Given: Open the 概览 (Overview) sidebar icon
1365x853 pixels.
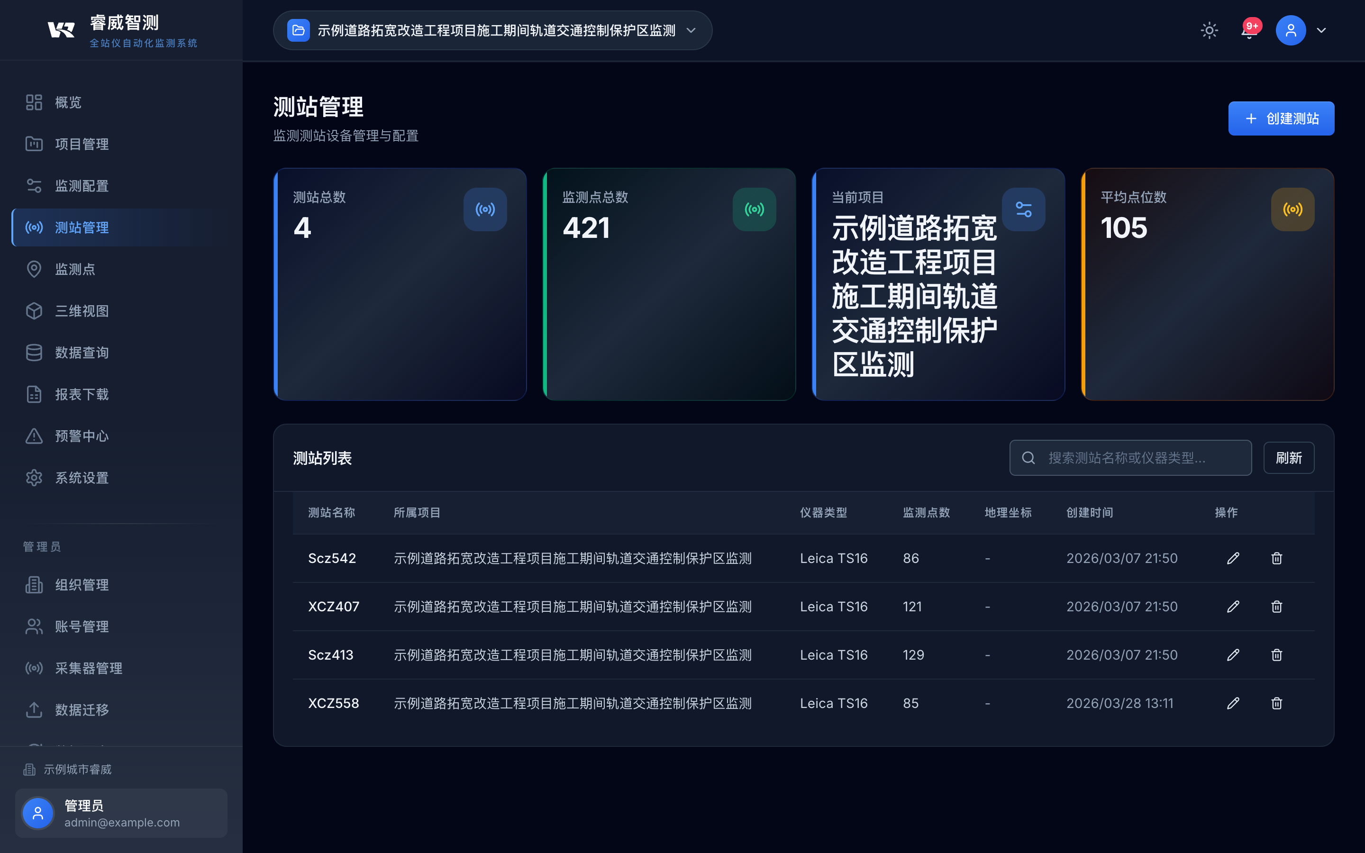Looking at the screenshot, I should (34, 102).
